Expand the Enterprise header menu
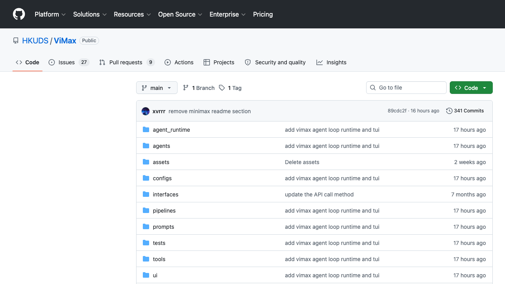 point(228,14)
